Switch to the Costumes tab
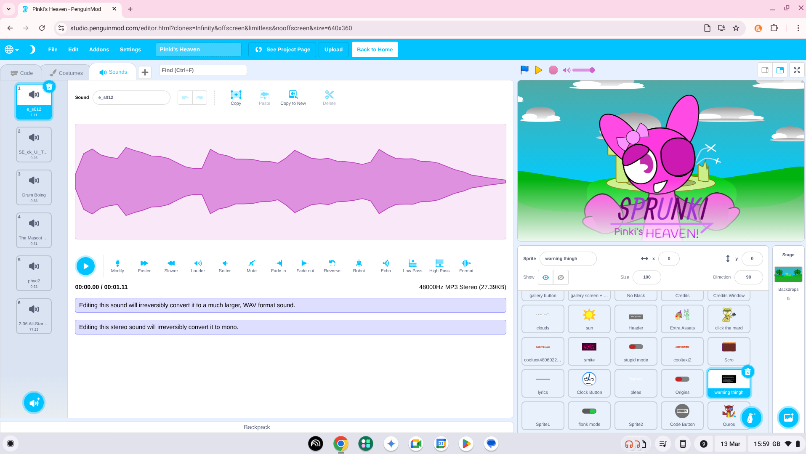Image resolution: width=806 pixels, height=454 pixels. pos(66,73)
